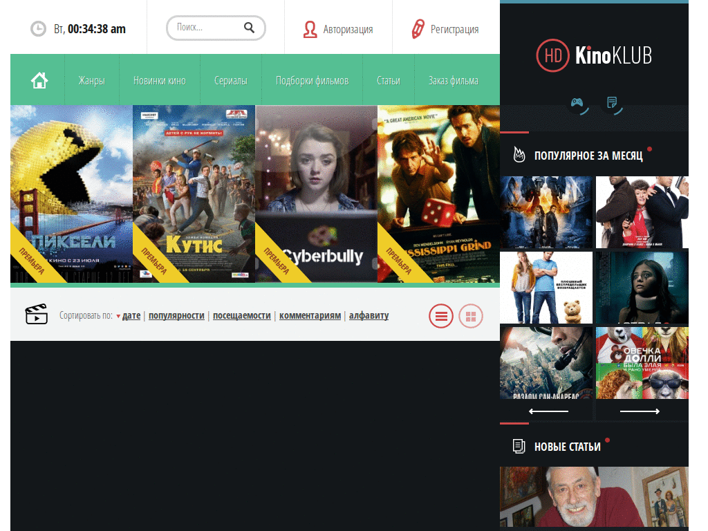The height and width of the screenshot is (531, 708).
Task: Sort by популярности
Action: pos(176,315)
